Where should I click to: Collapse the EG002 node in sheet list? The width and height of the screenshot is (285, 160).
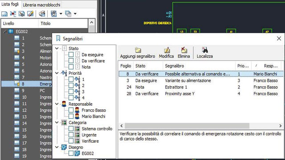(x=5, y=32)
